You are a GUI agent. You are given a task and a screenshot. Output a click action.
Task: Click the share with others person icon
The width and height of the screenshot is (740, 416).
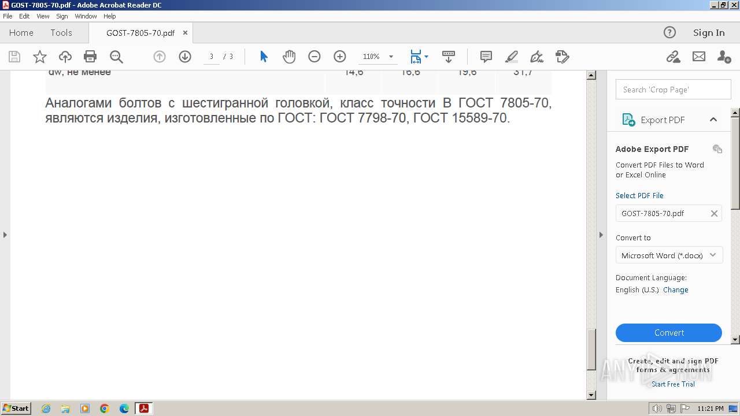pyautogui.click(x=724, y=57)
